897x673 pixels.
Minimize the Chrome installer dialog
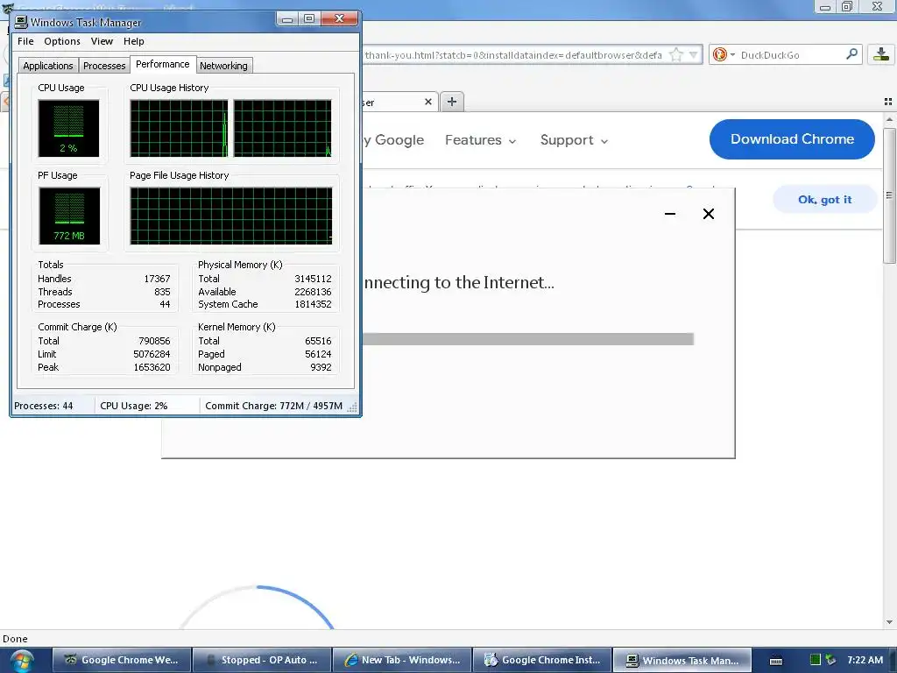(670, 214)
